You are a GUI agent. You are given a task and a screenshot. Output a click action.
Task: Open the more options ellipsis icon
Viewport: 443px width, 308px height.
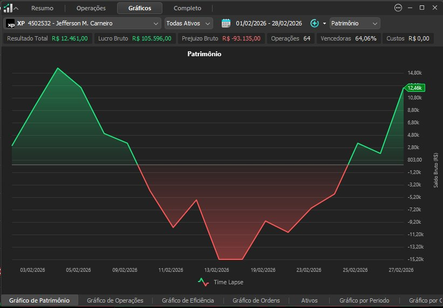(x=398, y=8)
